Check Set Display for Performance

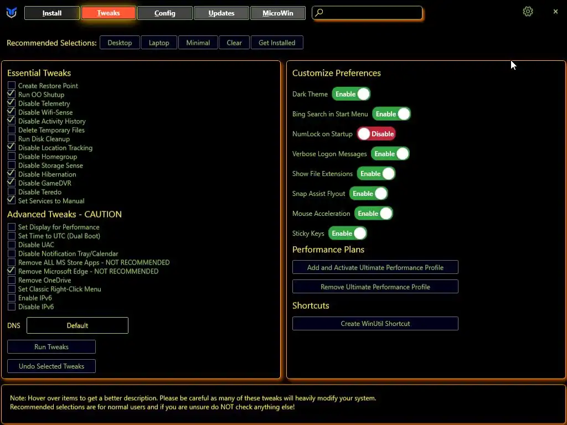click(12, 227)
